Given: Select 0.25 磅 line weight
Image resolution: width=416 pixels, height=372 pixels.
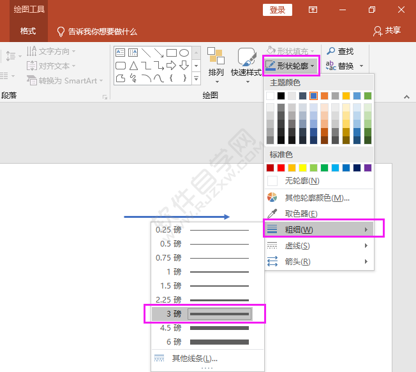Looking at the screenshot, I should [202, 230].
